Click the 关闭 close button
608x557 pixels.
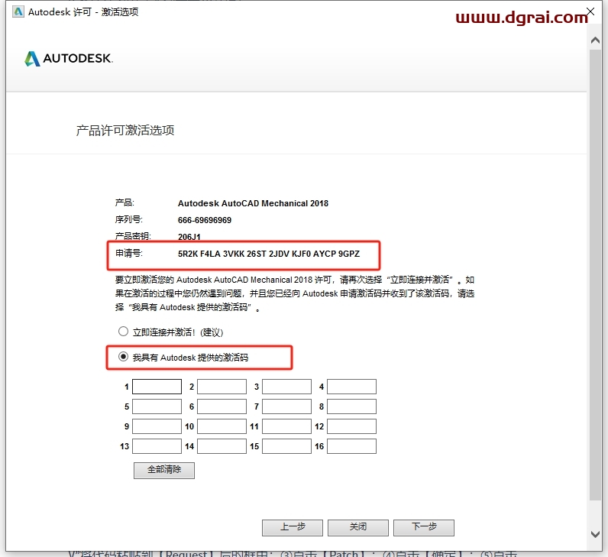click(x=358, y=527)
